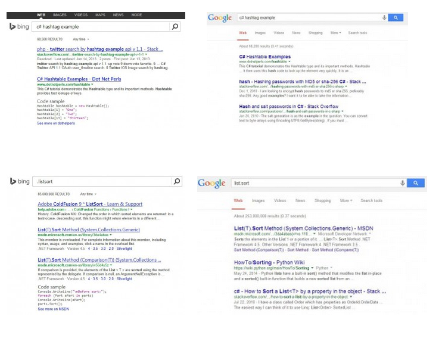This screenshot has width=439, height=341.
Task: Select the News tab under Google's 'c# hashtag example'
Action: coord(296,33)
